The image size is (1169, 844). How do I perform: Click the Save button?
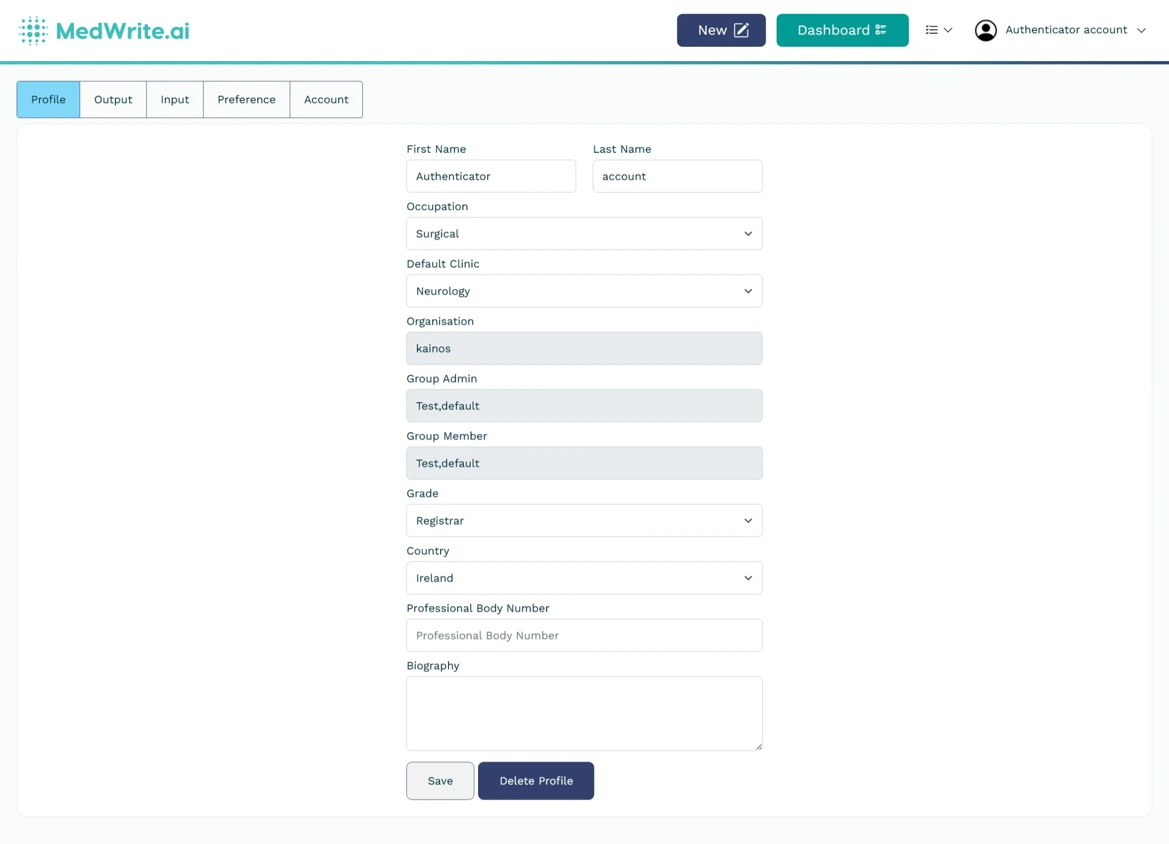click(x=440, y=780)
